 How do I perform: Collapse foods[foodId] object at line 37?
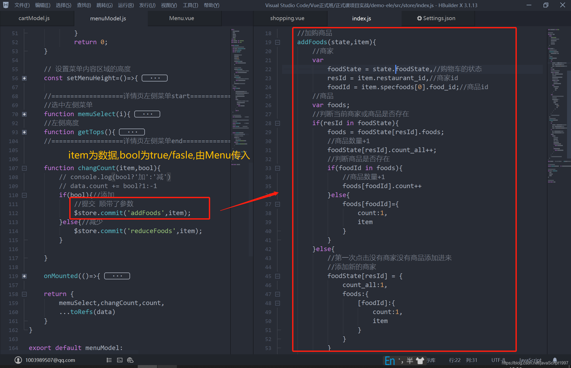coord(278,204)
